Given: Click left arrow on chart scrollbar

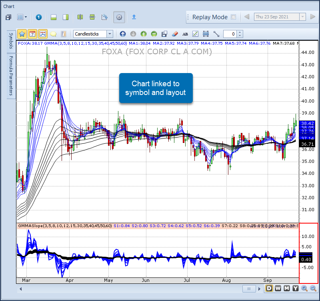Looking at the screenshot, I should point(20,289).
